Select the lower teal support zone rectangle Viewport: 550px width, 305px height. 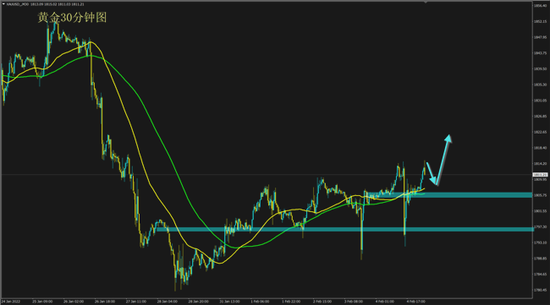pos(344,229)
